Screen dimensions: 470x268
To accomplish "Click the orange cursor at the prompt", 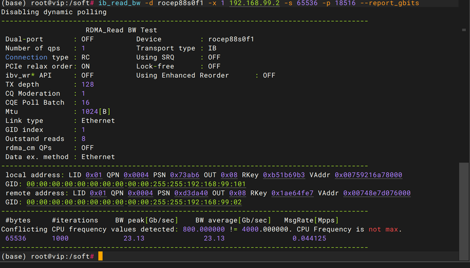I will [100, 256].
